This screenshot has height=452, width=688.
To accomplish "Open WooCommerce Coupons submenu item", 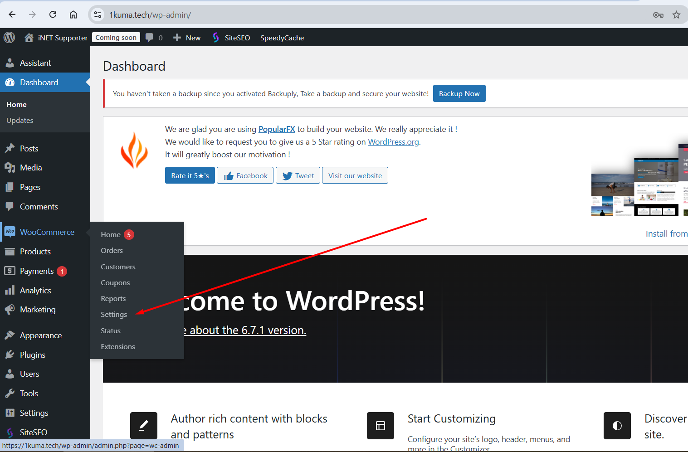I will tap(115, 283).
